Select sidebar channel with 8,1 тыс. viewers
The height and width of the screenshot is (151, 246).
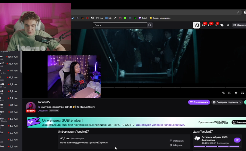click(x=9, y=106)
